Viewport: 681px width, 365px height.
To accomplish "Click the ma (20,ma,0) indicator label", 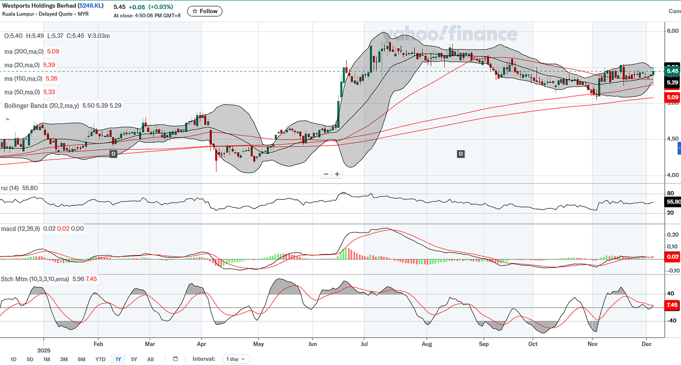I will (22, 65).
